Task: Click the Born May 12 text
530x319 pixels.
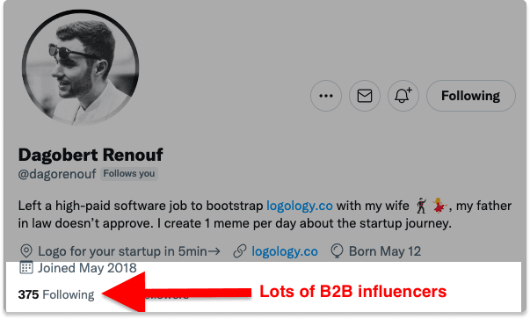Action: click(x=385, y=251)
